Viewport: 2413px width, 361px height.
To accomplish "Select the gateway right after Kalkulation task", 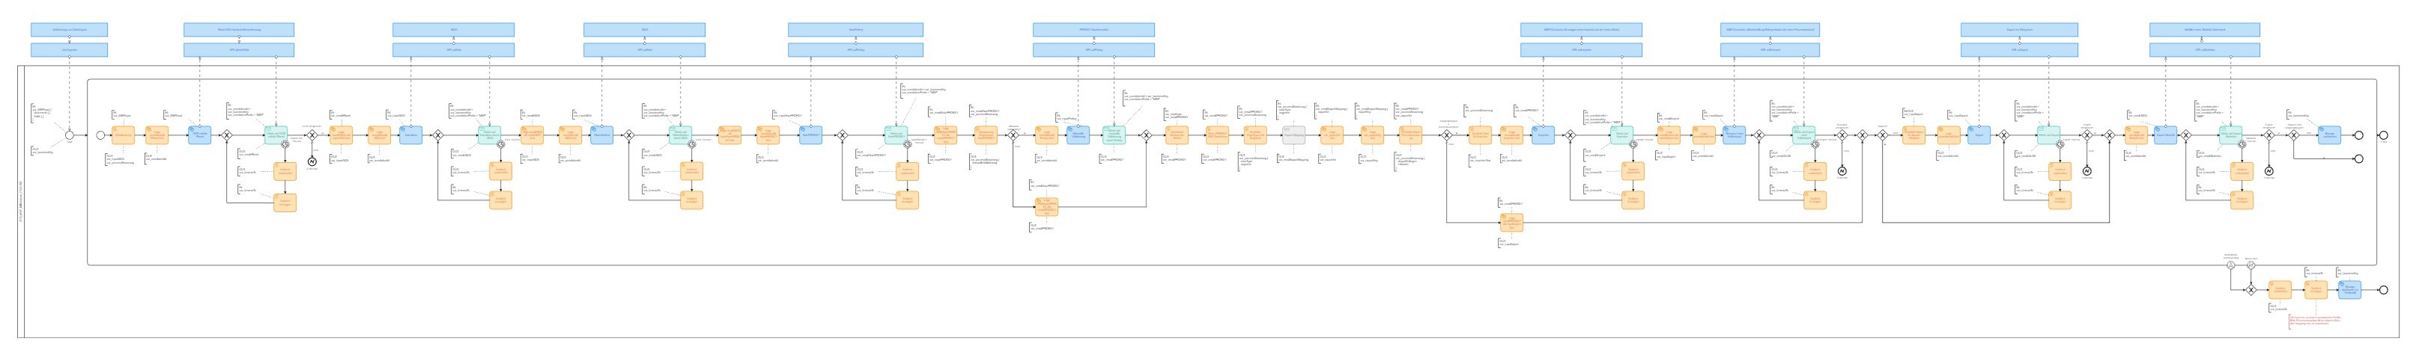I will [437, 135].
